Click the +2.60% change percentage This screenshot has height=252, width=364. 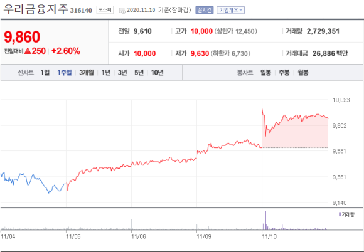[66, 51]
